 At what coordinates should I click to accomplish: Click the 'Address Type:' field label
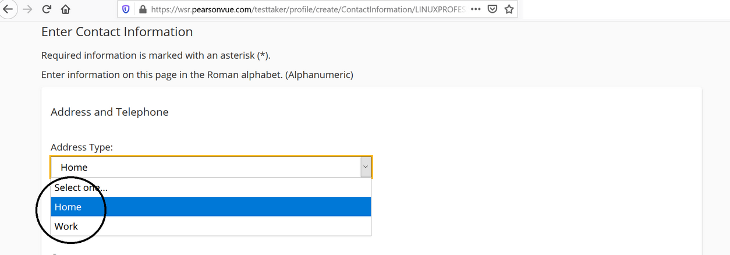(81, 147)
